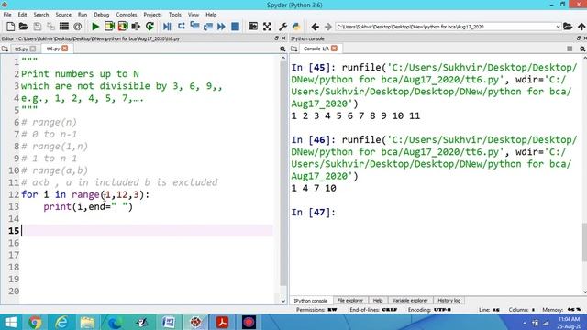Stop debugging with the blue square

coord(235,27)
